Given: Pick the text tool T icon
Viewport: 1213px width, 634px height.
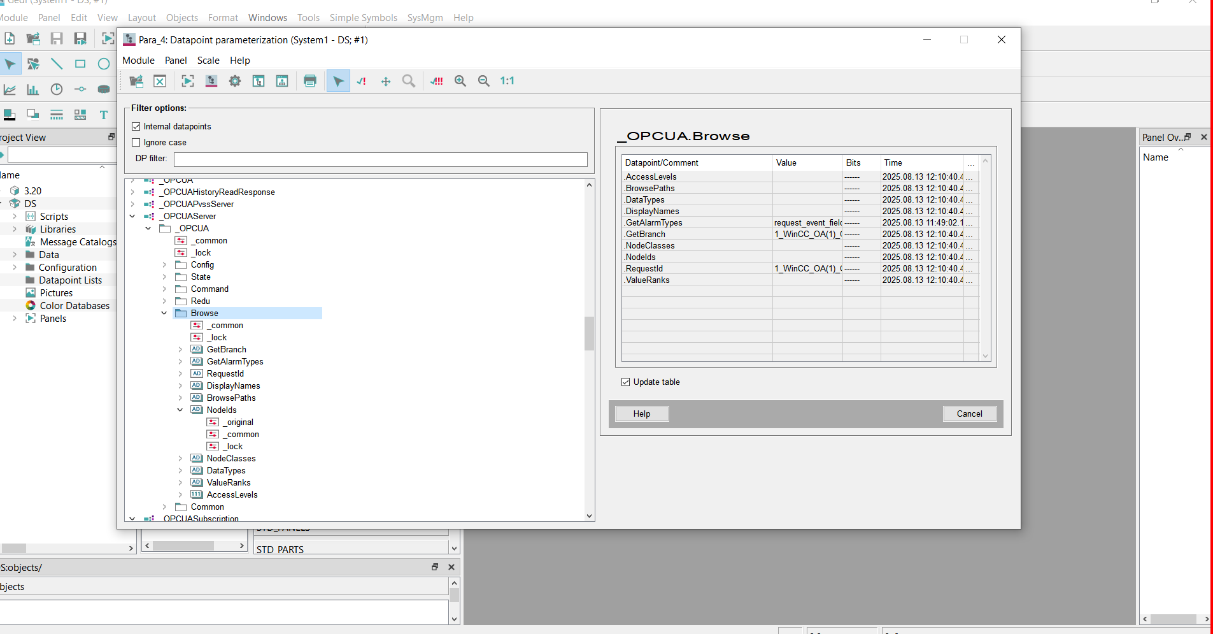Looking at the screenshot, I should tap(104, 115).
